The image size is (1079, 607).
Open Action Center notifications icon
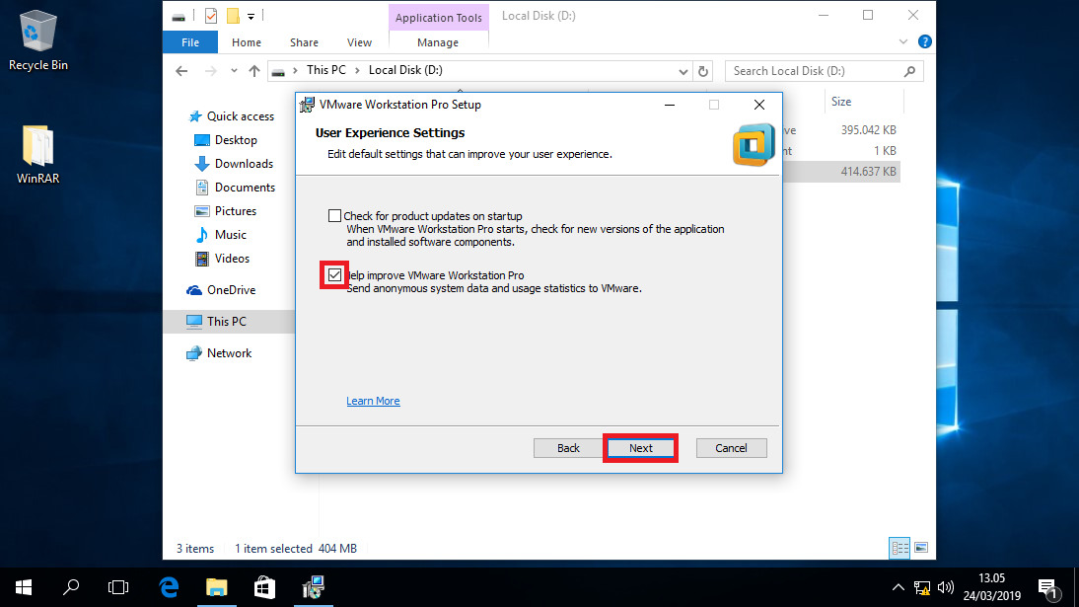(1049, 588)
